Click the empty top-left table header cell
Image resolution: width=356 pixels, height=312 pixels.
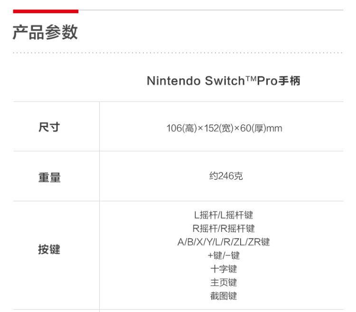pyautogui.click(x=56, y=81)
